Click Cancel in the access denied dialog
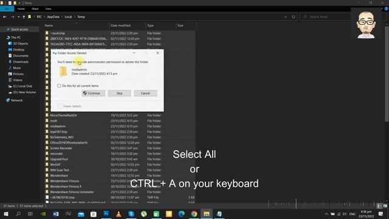Viewport: 389px width, 219px height. pos(145,93)
